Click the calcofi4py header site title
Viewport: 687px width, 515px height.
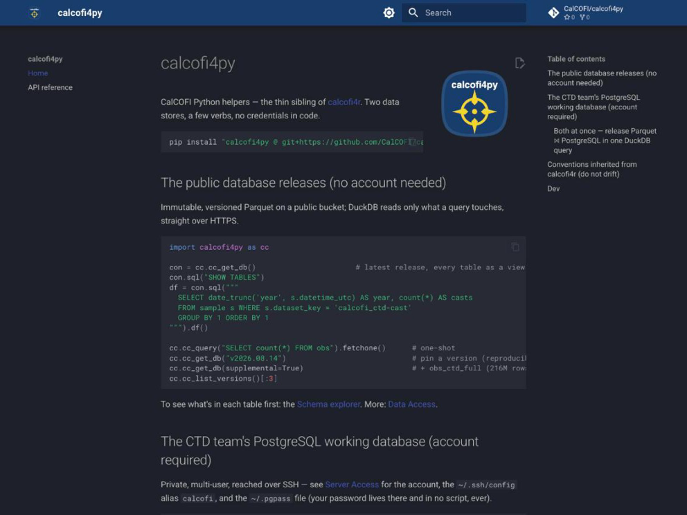[80, 12]
